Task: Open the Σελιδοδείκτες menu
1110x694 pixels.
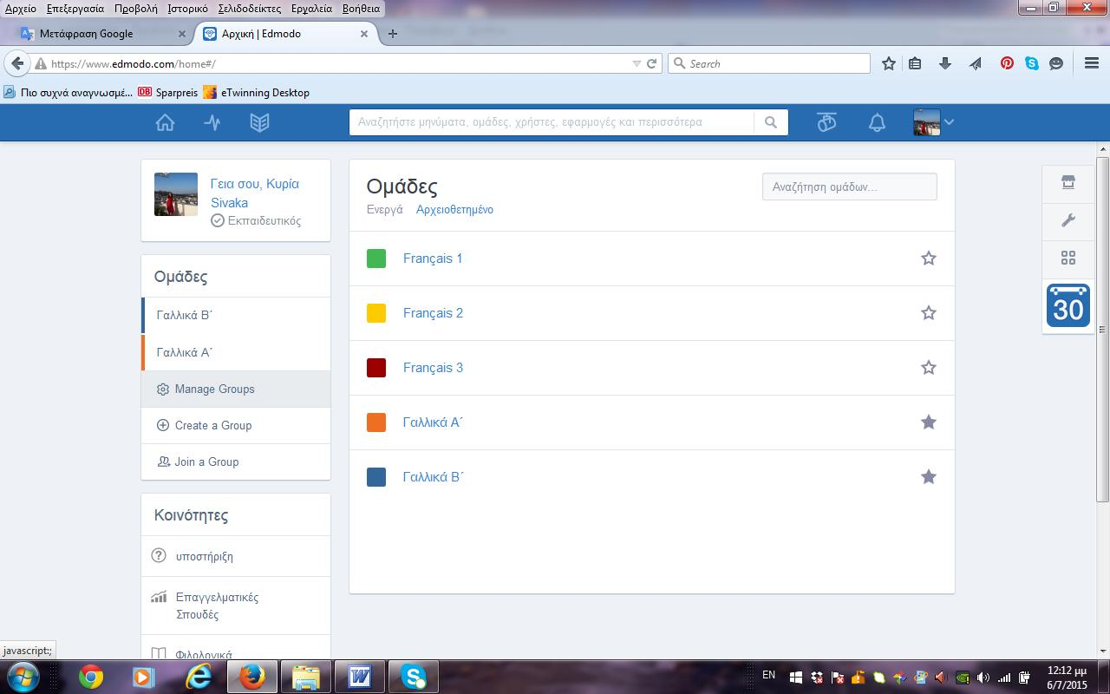Action: [250, 9]
